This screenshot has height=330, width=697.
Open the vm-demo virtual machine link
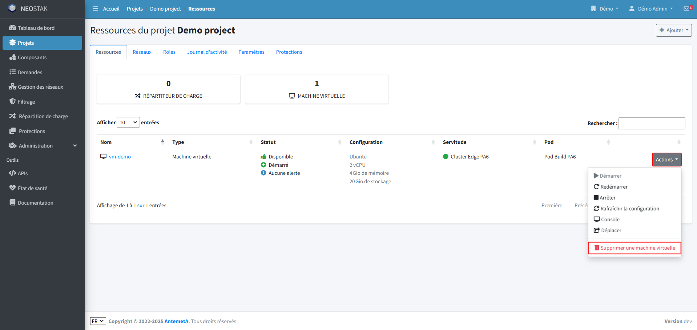coord(120,156)
